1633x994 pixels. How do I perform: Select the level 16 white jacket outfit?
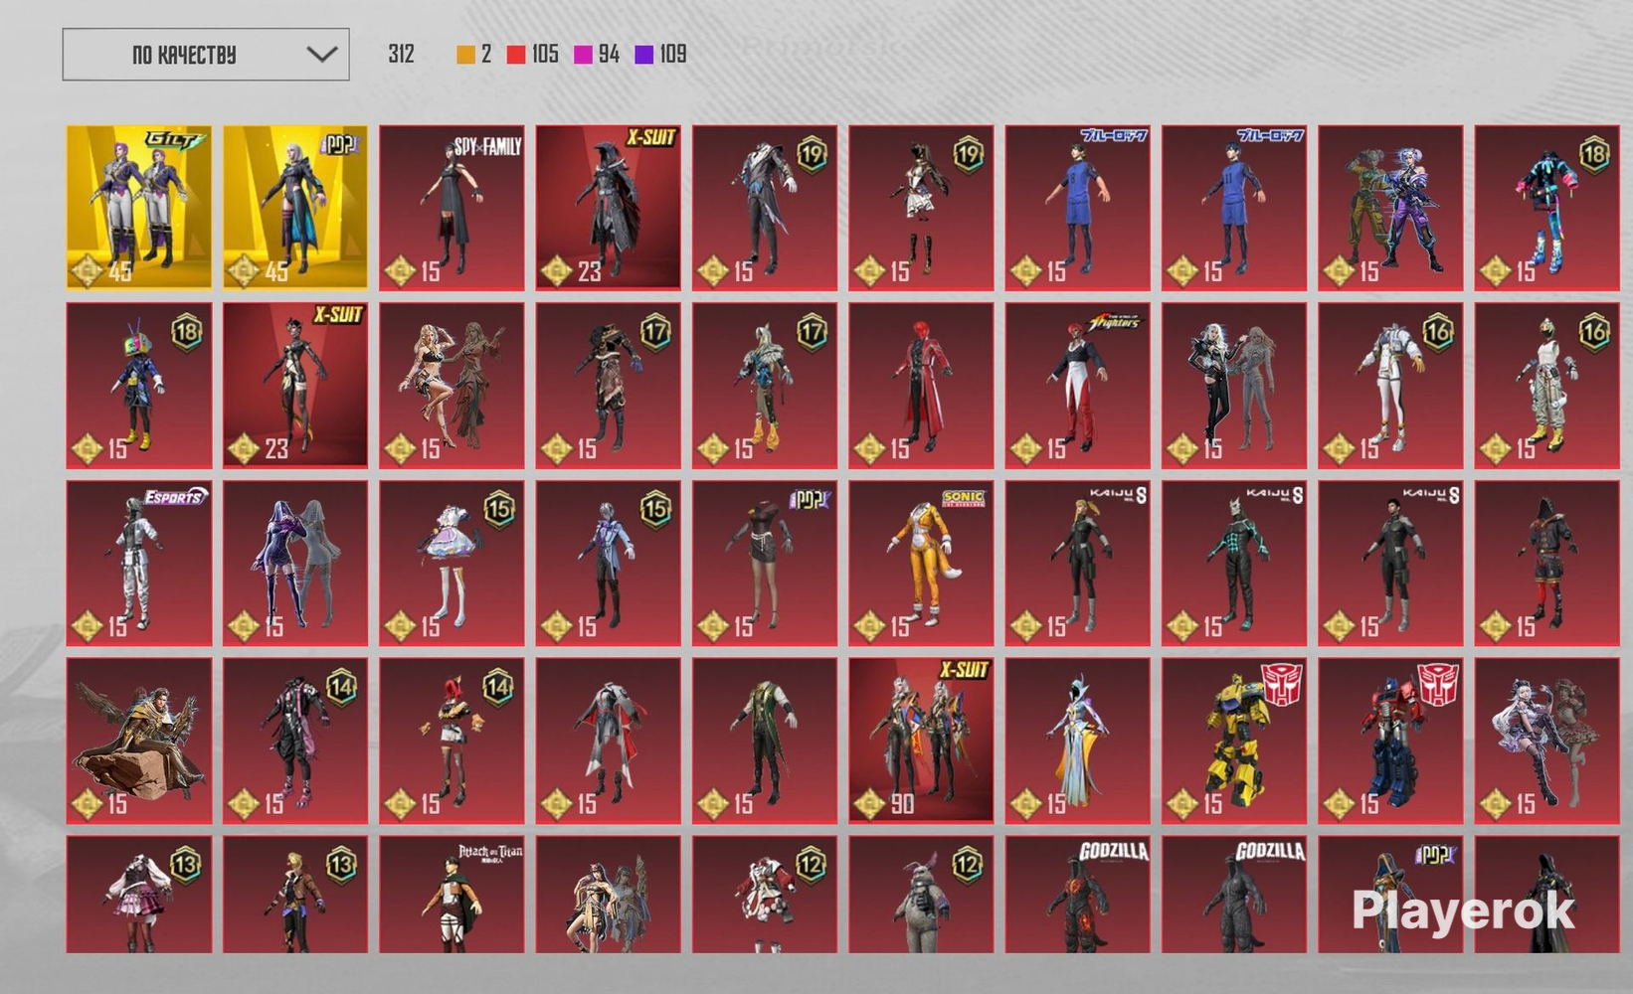(1391, 386)
